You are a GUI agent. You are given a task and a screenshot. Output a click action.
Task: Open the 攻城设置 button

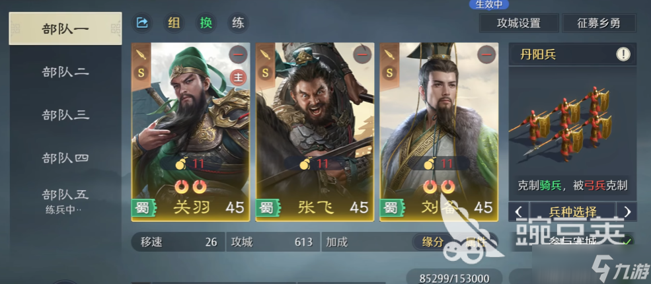(x=519, y=23)
